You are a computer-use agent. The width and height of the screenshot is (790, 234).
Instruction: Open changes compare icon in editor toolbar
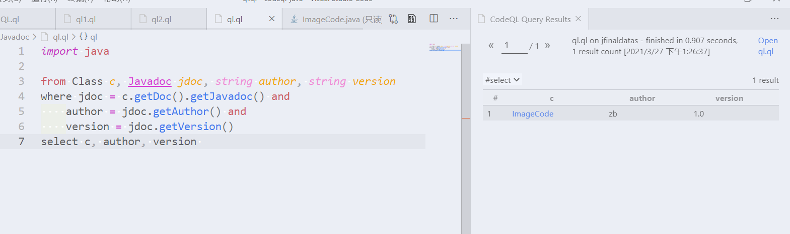(393, 19)
